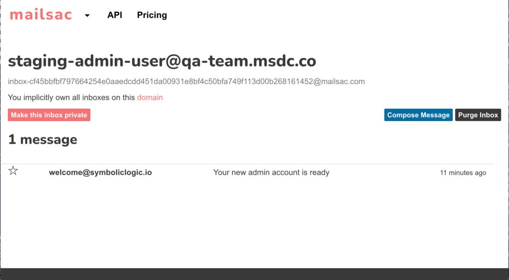Viewport: 509px width, 280px height.
Task: Open the email from welcome@symboliclogic.io
Action: [100, 172]
